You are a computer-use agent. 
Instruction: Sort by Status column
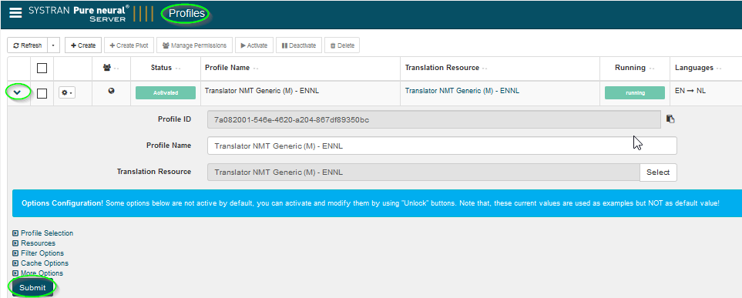point(166,68)
